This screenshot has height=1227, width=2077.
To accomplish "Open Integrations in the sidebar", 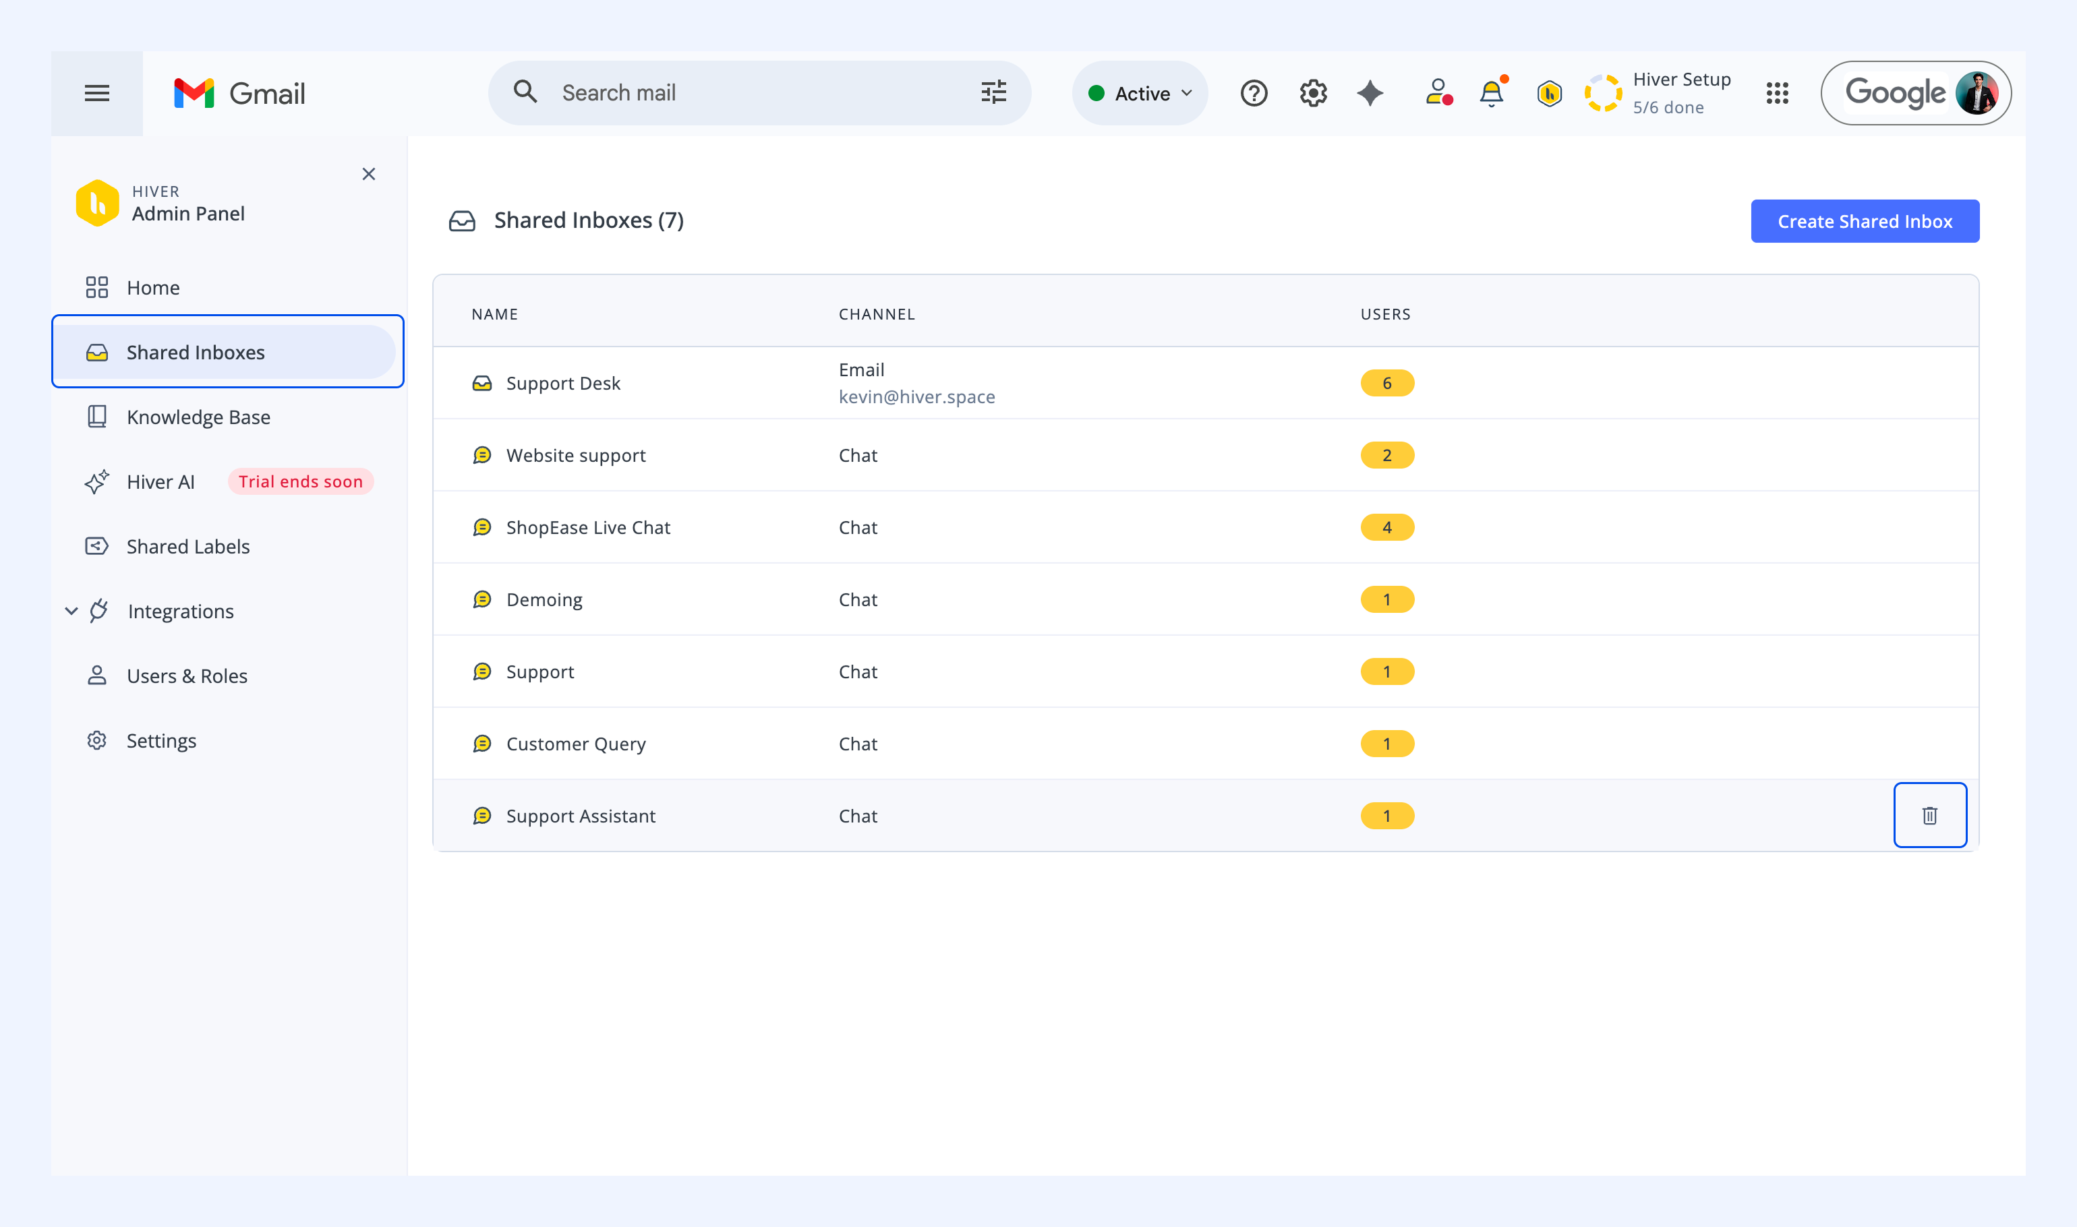I will (181, 611).
